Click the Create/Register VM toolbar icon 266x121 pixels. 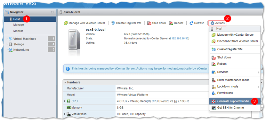tap(113, 23)
